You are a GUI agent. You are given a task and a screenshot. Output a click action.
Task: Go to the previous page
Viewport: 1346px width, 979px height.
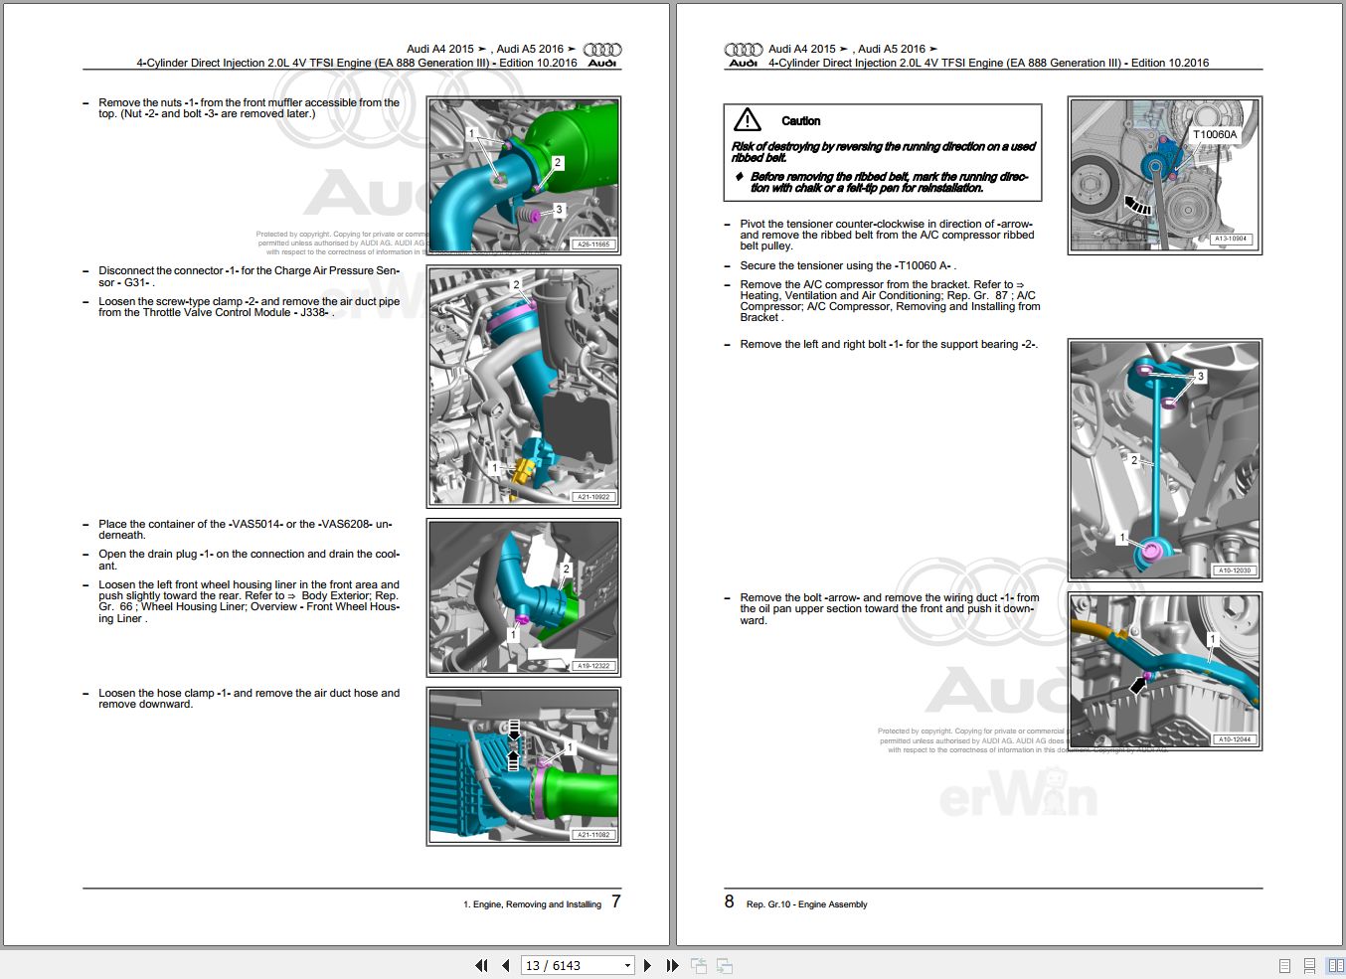tap(505, 965)
